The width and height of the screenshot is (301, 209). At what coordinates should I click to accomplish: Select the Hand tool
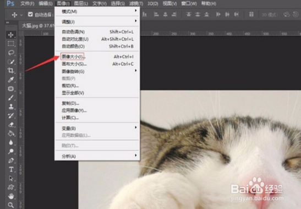11,196
